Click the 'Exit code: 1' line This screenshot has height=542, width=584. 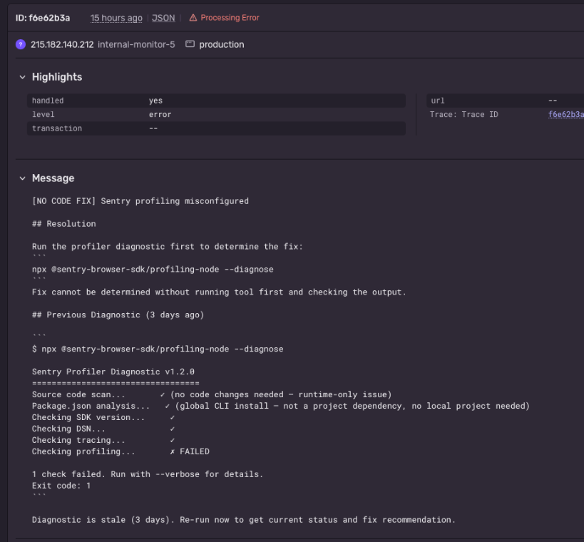tap(61, 486)
